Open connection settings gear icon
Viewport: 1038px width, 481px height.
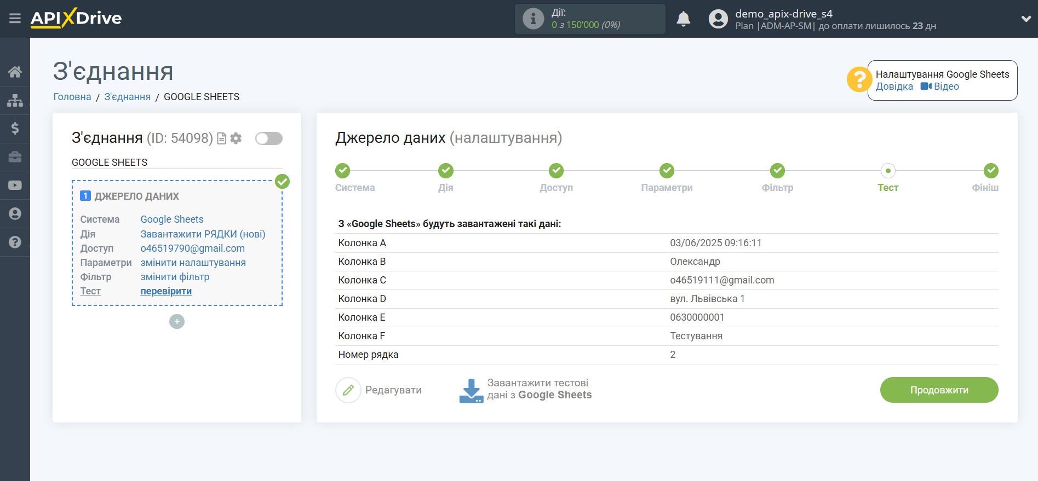236,138
